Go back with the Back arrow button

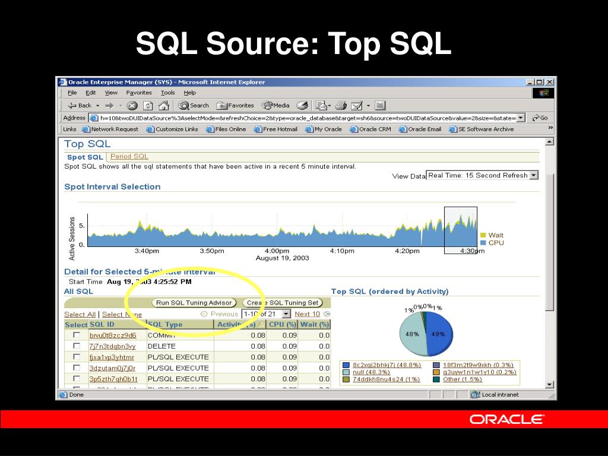click(79, 106)
